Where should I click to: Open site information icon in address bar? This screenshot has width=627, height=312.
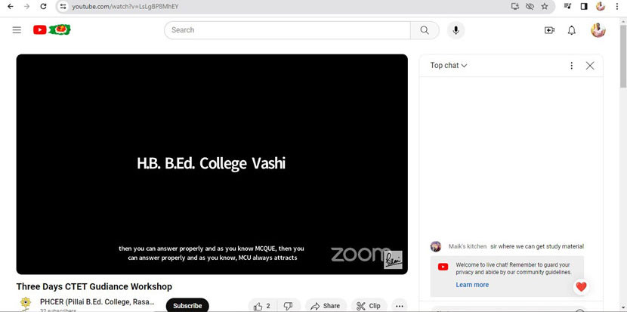pyautogui.click(x=63, y=6)
